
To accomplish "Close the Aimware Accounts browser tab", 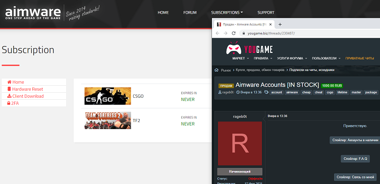I will [271, 25].
